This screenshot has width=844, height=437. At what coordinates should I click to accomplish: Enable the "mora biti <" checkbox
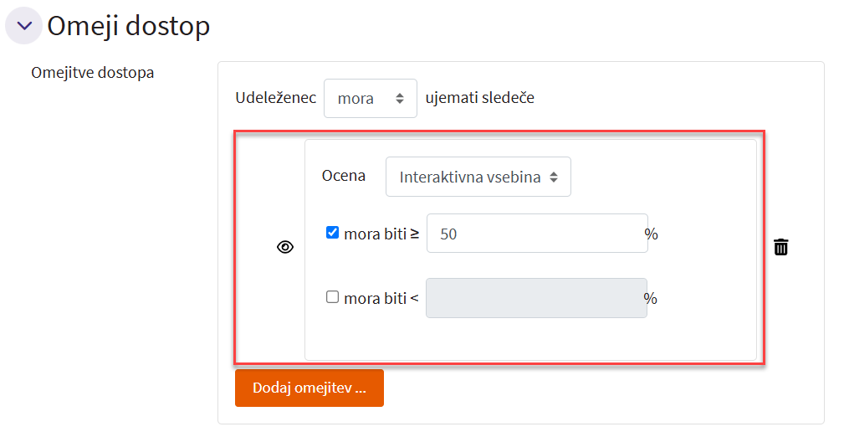pyautogui.click(x=332, y=296)
